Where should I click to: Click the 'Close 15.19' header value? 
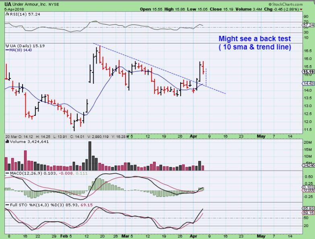coord(221,9)
